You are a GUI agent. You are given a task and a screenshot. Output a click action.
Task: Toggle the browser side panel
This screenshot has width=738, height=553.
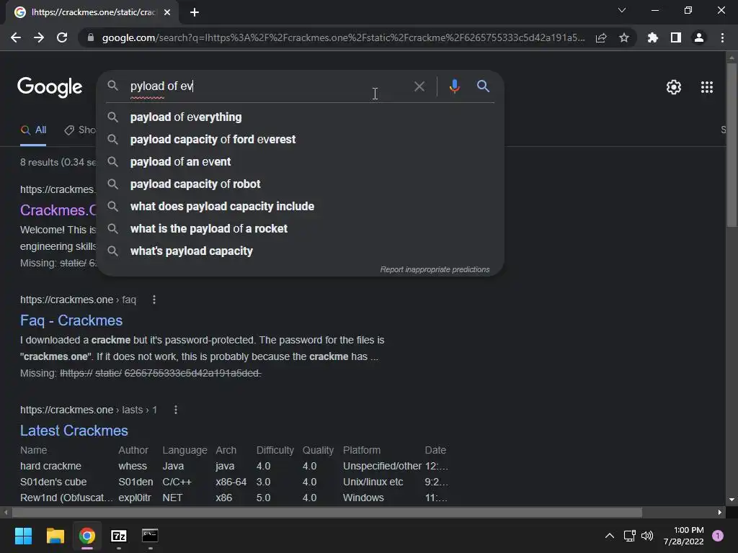[675, 37]
